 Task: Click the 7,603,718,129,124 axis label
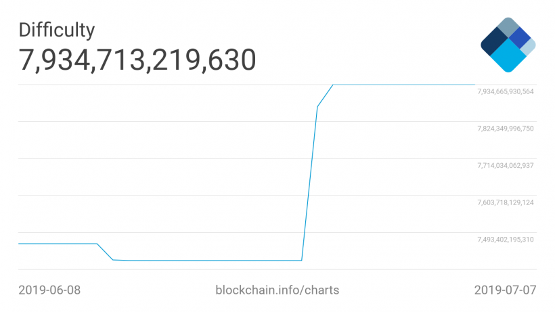tap(506, 202)
